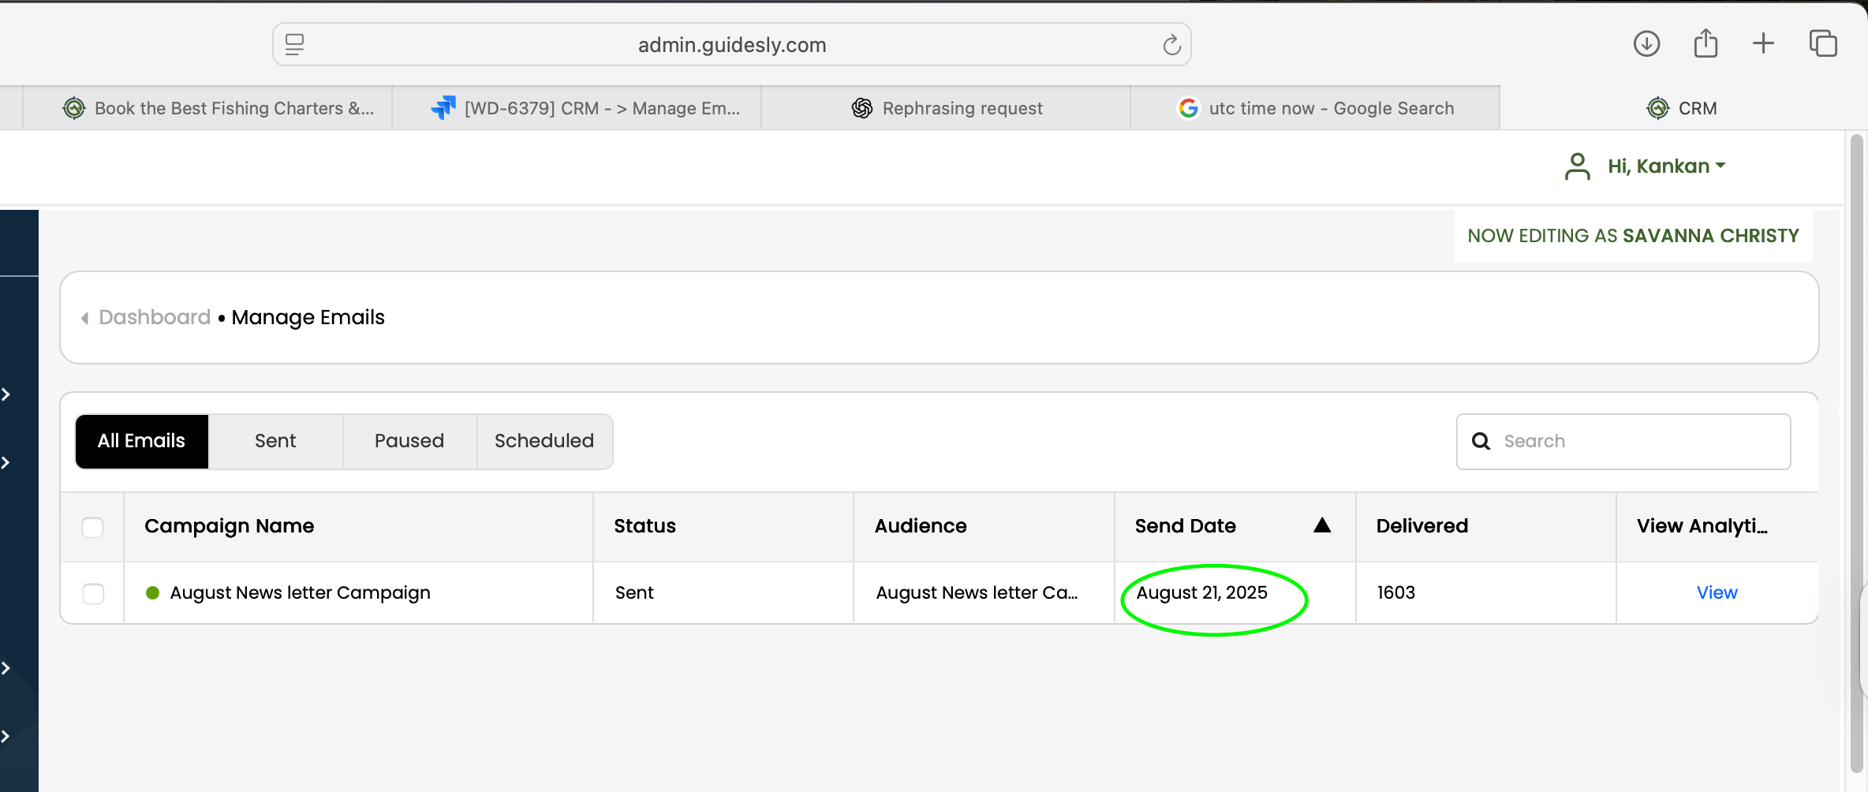Switch to the Scheduled emails tab

click(x=544, y=441)
